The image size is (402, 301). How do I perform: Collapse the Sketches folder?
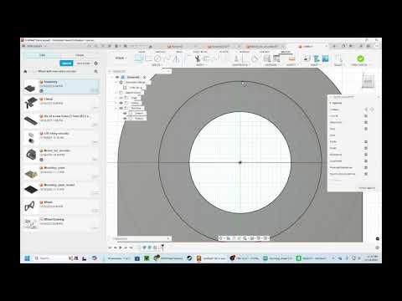(116, 108)
